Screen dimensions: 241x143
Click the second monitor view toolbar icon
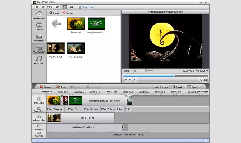click(x=71, y=7)
